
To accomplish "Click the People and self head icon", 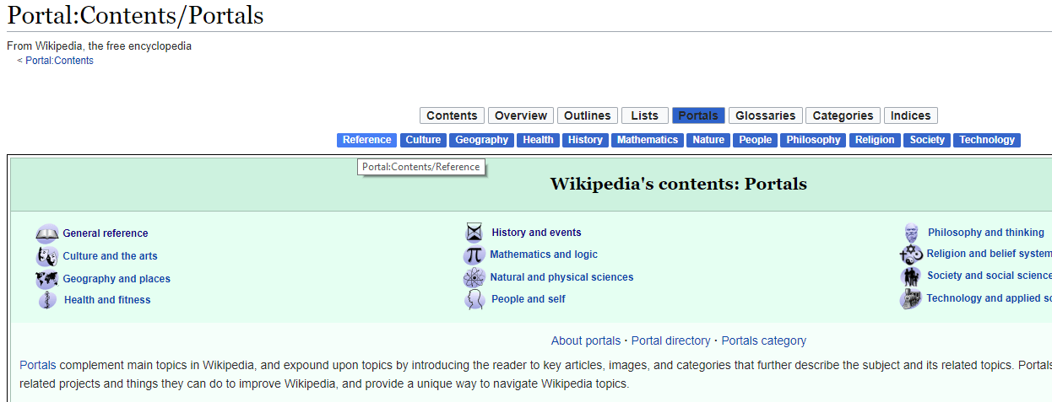I will (x=474, y=299).
